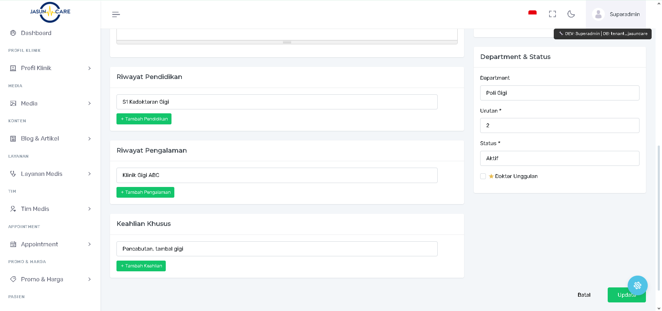Open the Department dropdown showing Poli Gigi
Screen dimensions: 662x311
(x=559, y=93)
